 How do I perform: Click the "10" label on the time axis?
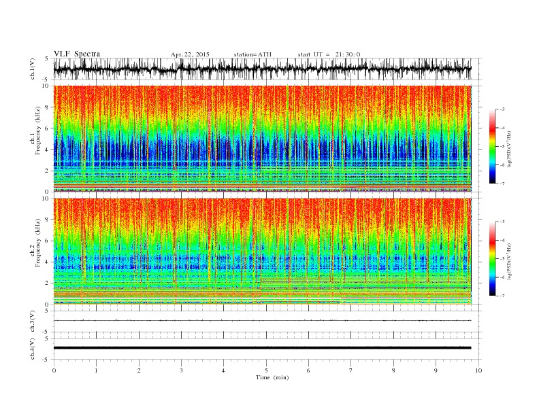[478, 370]
